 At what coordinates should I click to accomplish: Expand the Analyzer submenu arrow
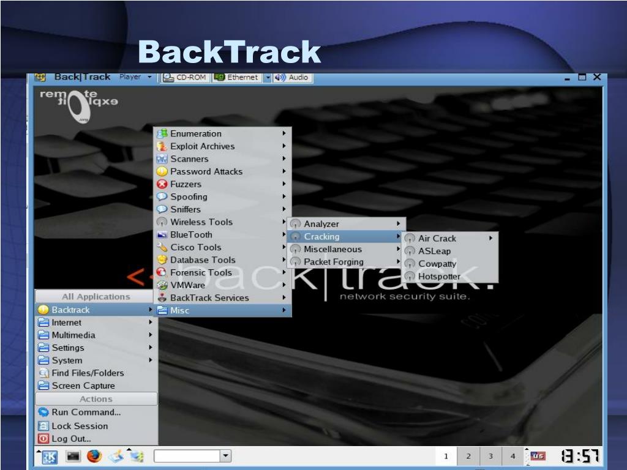398,224
